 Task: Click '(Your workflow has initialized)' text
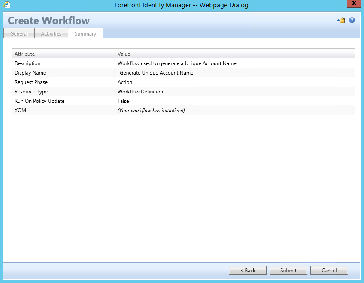(x=151, y=111)
